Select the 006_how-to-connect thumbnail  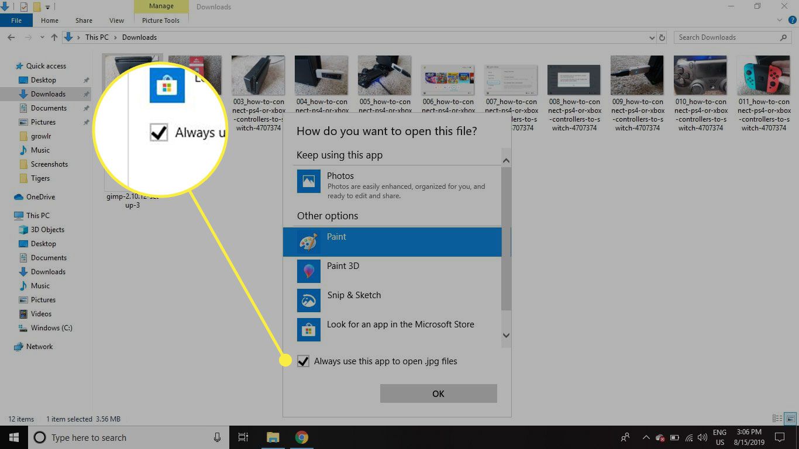[x=447, y=80]
